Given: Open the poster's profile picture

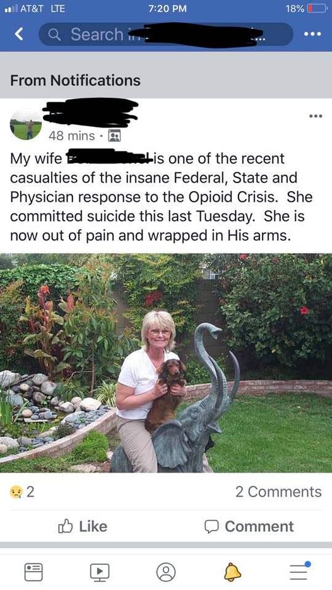Looking at the screenshot, I should point(26,124).
